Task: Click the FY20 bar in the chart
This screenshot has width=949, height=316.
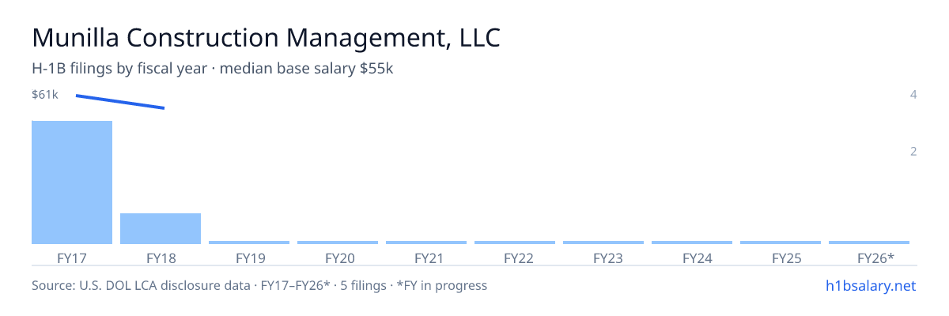Action: point(338,243)
